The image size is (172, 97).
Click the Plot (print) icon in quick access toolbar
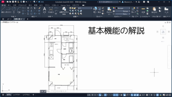[24, 2]
